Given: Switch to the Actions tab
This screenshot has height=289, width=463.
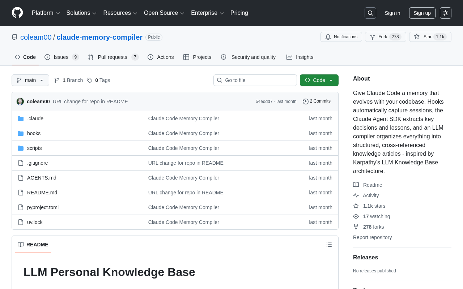Looking at the screenshot, I should point(161,57).
